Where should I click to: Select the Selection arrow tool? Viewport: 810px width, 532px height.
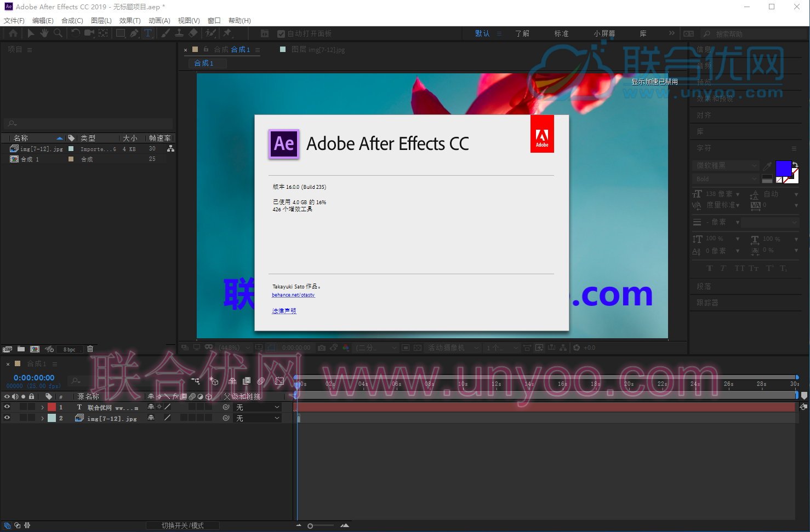(x=31, y=33)
